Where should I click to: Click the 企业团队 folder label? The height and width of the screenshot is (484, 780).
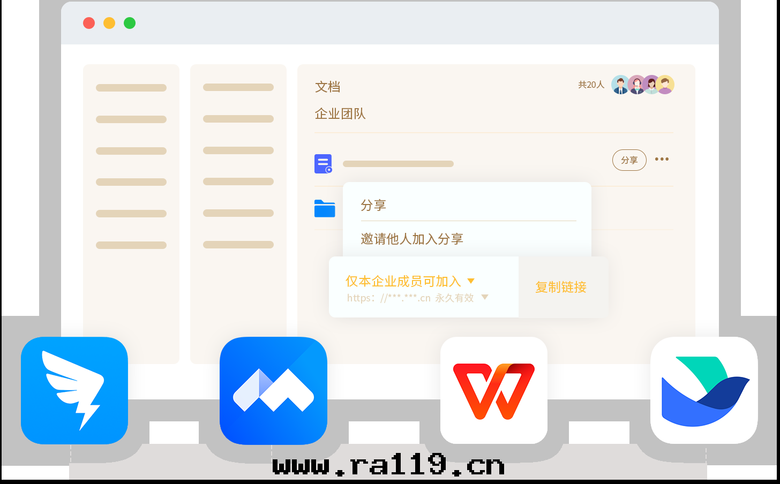point(340,114)
